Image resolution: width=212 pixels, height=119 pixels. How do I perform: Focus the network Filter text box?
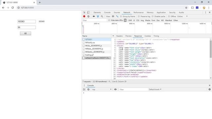click(x=94, y=20)
